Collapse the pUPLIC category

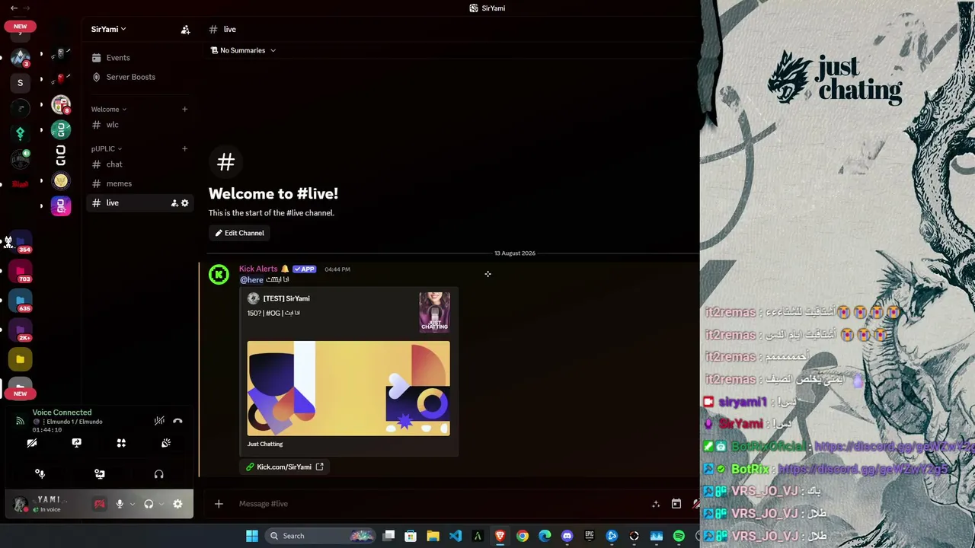tap(107, 148)
